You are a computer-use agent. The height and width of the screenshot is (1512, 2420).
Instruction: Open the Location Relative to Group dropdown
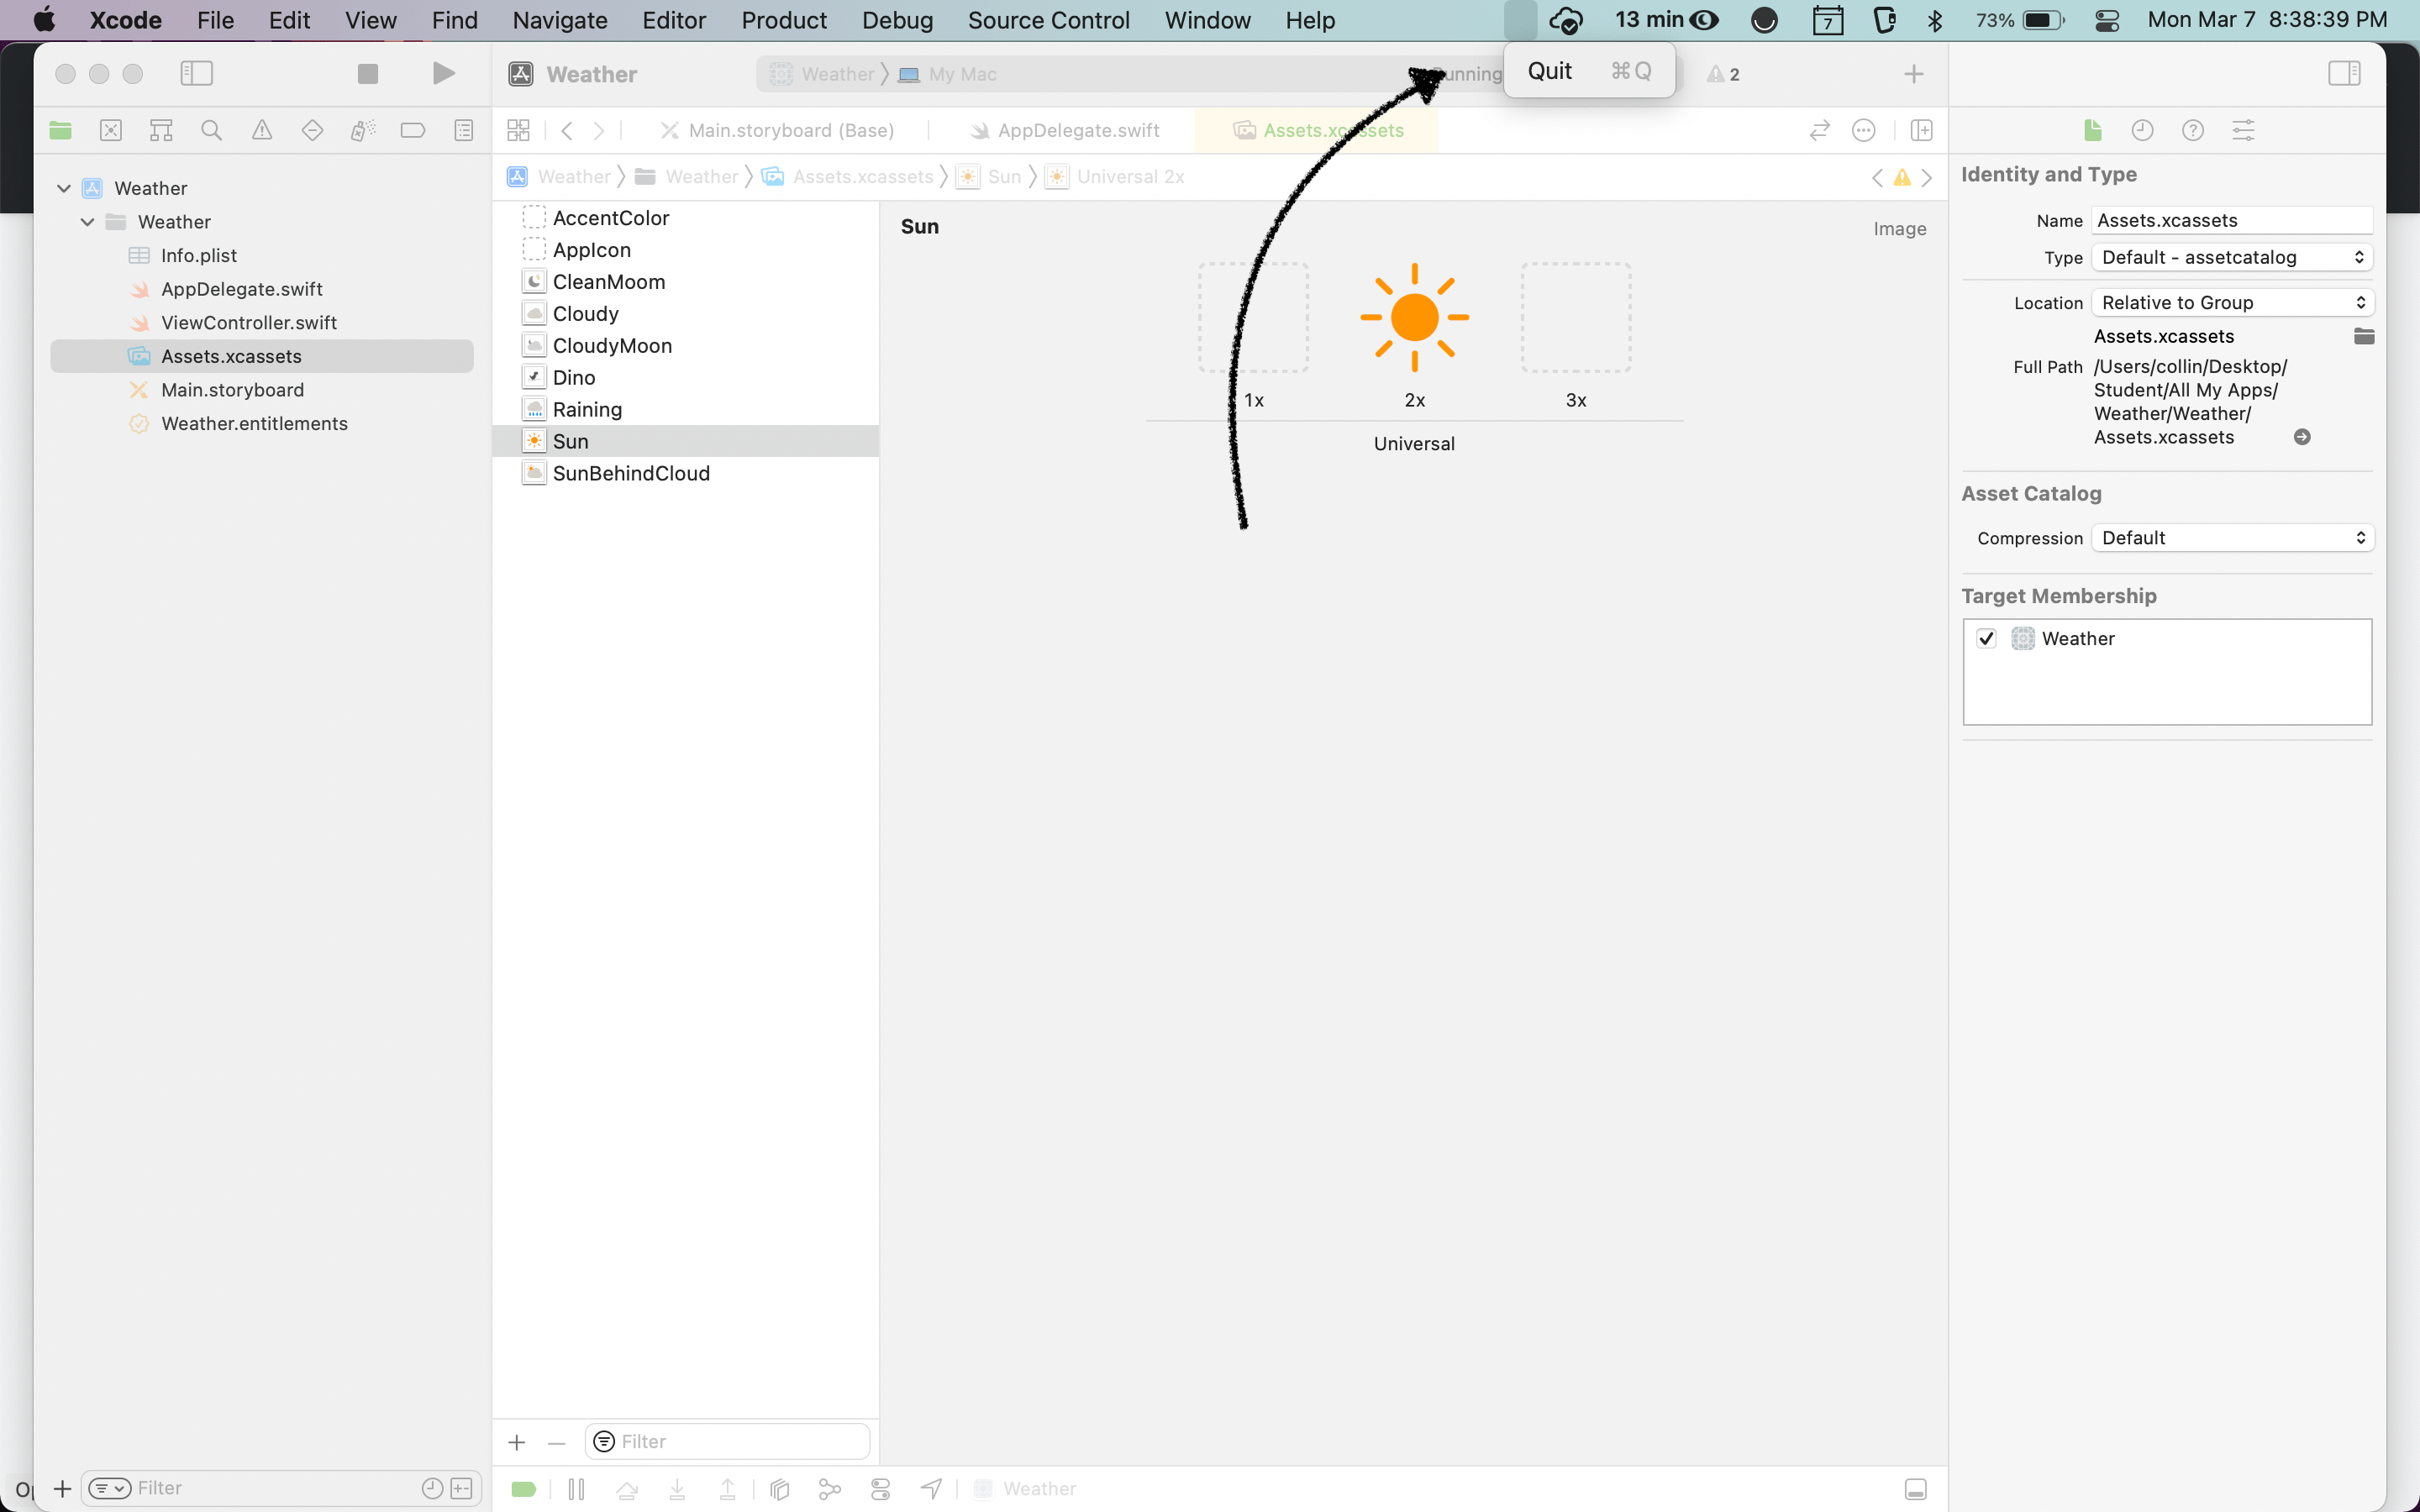(2232, 302)
